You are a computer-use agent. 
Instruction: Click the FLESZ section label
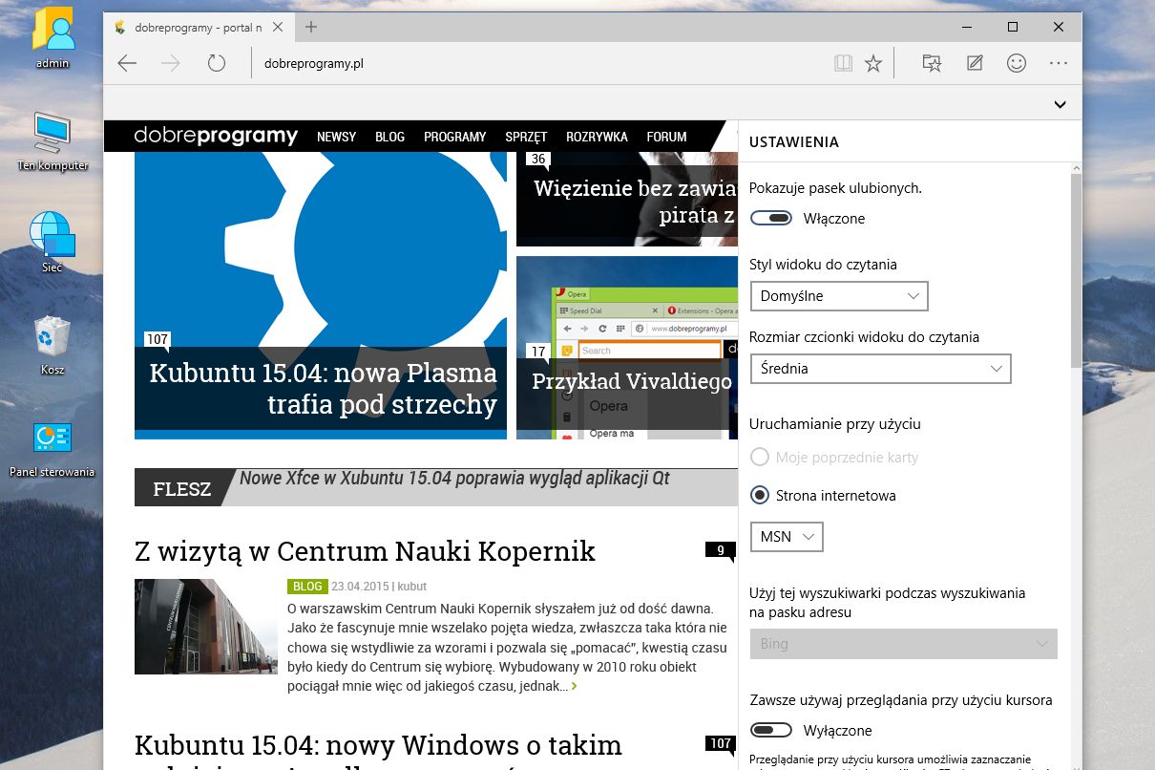pyautogui.click(x=181, y=489)
